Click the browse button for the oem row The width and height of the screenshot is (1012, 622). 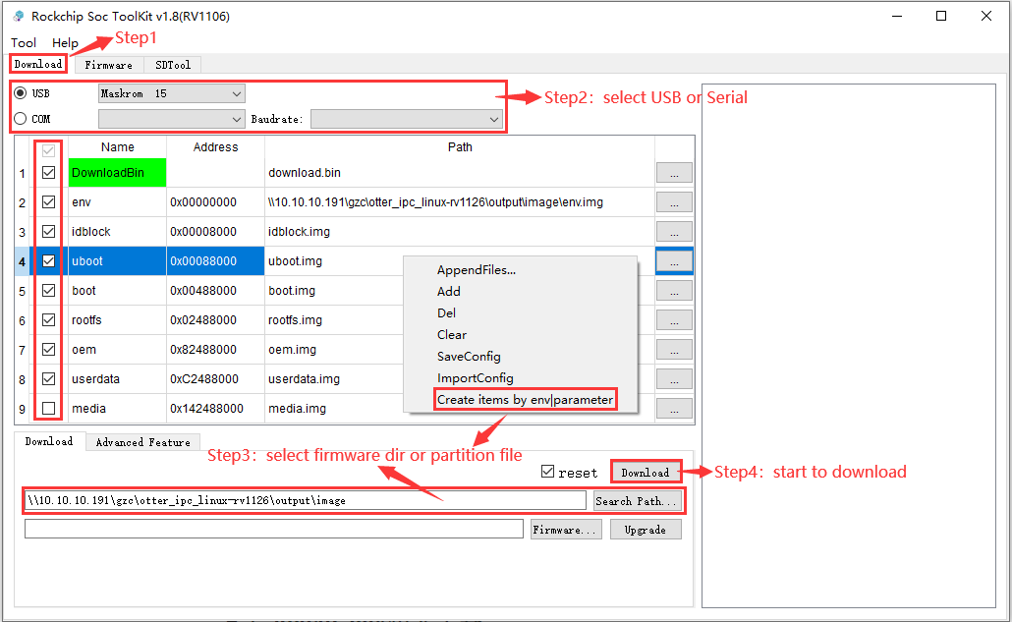(x=674, y=350)
